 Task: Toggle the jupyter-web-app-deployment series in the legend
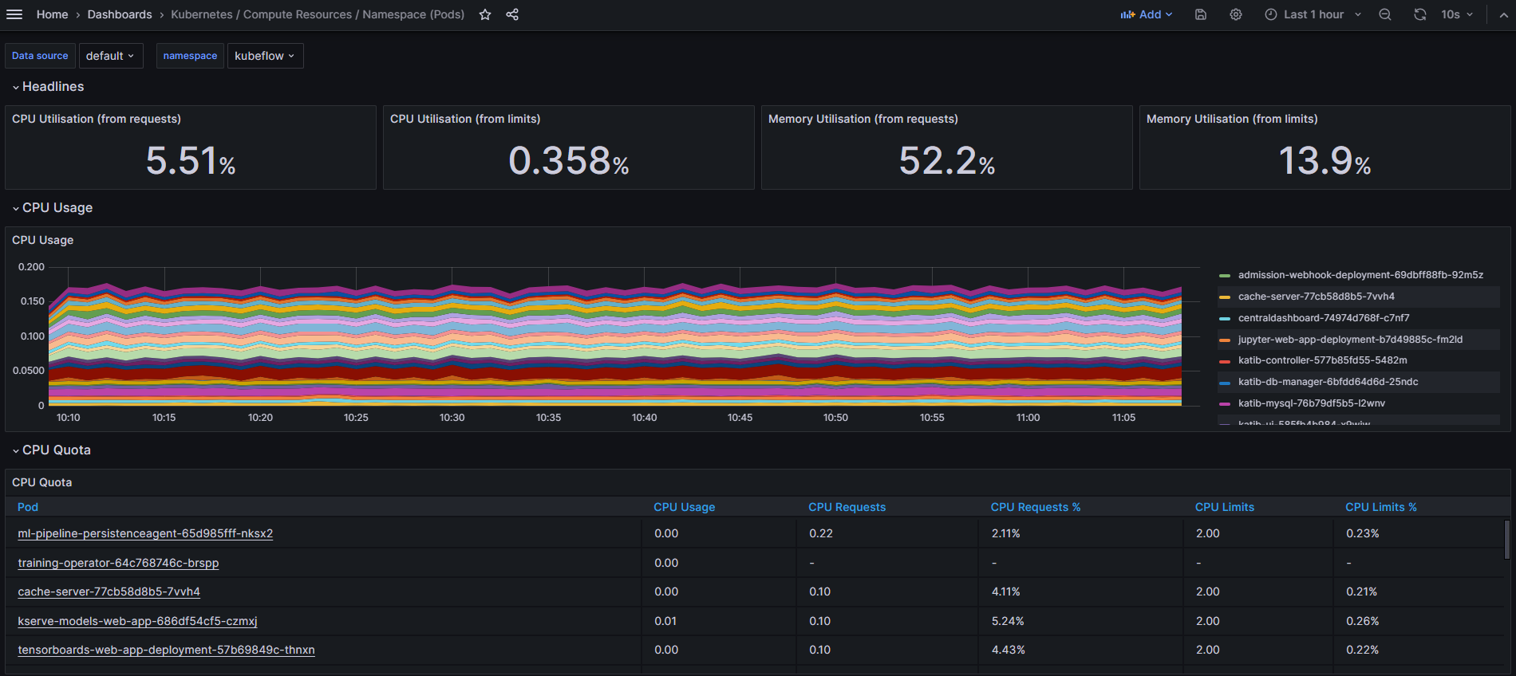pos(1350,340)
